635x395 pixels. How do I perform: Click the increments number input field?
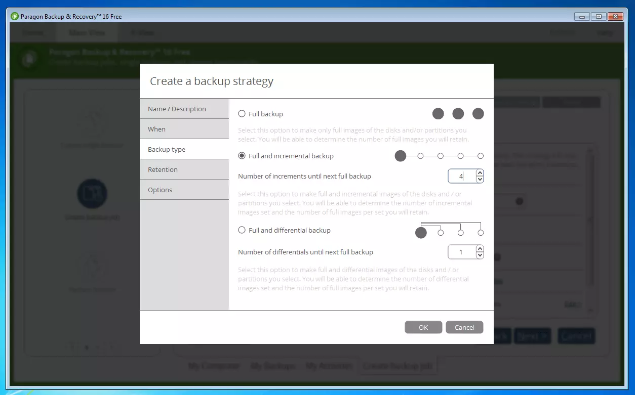tap(462, 176)
